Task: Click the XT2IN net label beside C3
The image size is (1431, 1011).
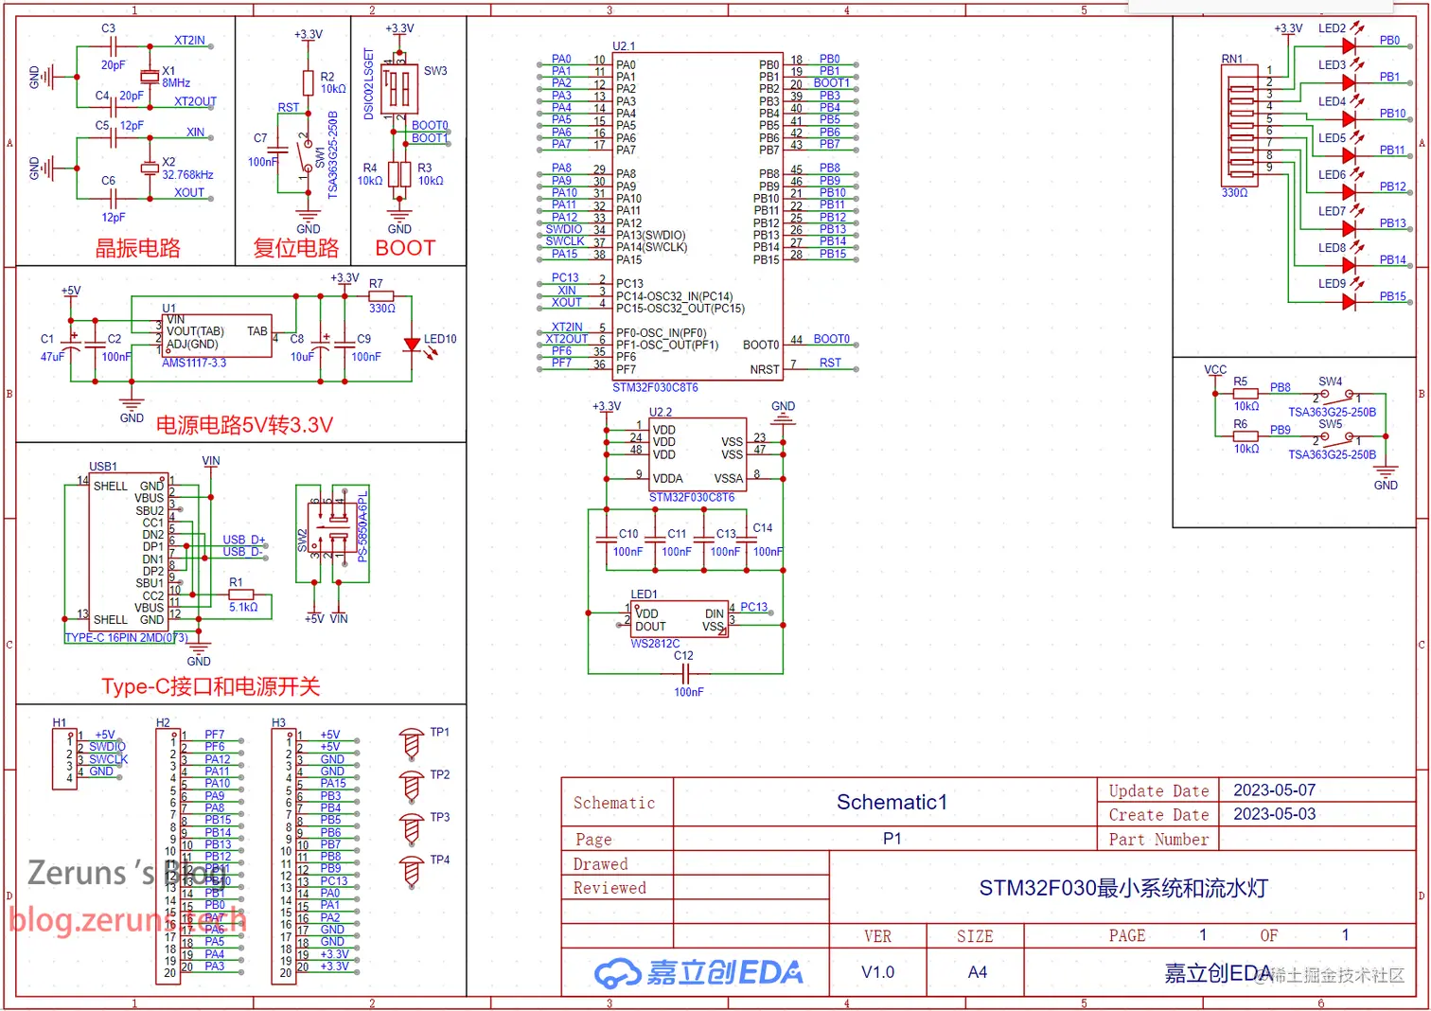Action: tap(189, 41)
